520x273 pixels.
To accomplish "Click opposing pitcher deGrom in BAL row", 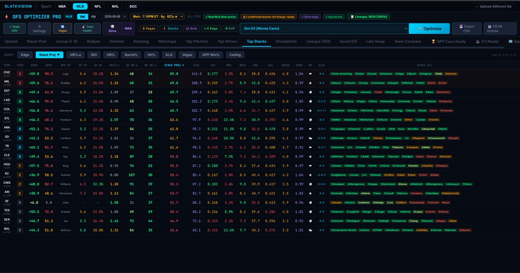I will (x=65, y=230).
